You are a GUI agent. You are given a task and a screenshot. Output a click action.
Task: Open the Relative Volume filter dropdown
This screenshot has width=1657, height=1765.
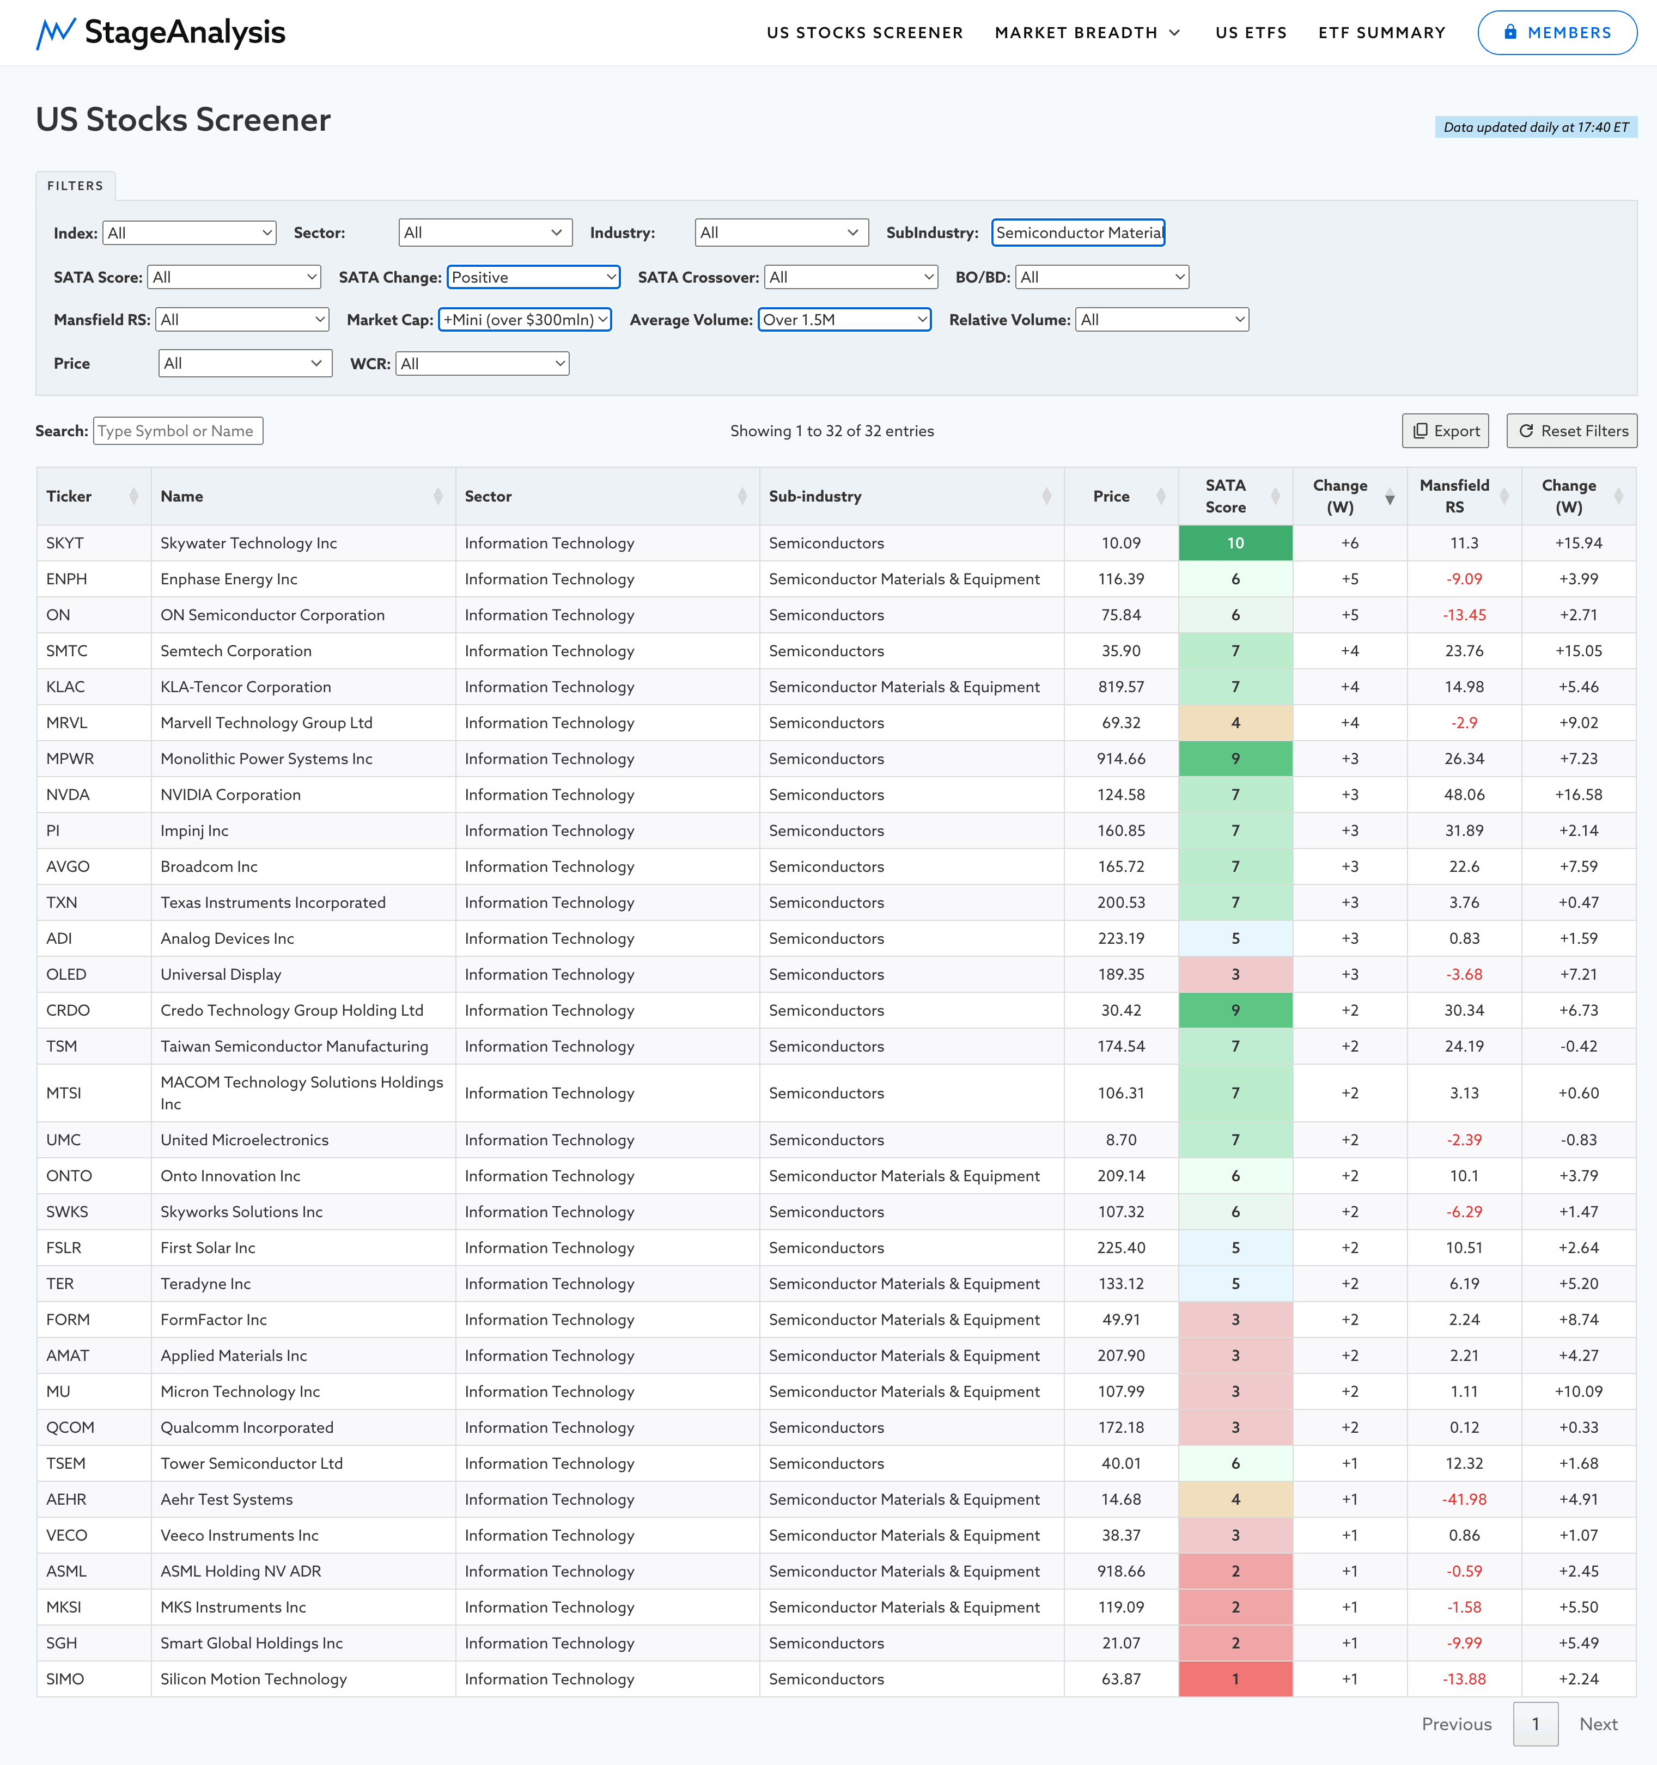coord(1162,320)
